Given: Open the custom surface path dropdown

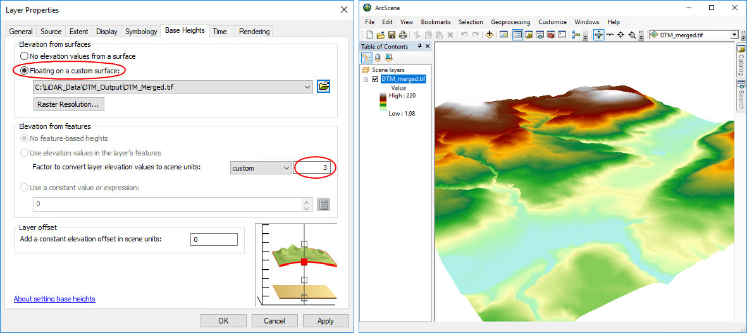Looking at the screenshot, I should pyautogui.click(x=308, y=87).
